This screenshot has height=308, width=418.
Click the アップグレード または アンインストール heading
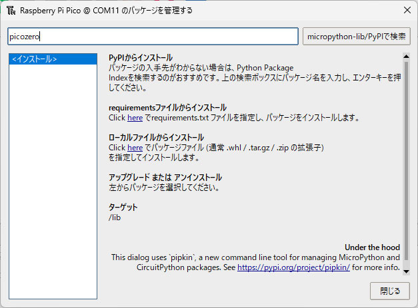165,178
